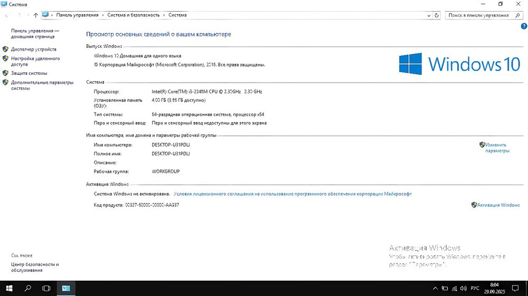Click the computer name DESKTOP-U31PDLI value

(171, 145)
